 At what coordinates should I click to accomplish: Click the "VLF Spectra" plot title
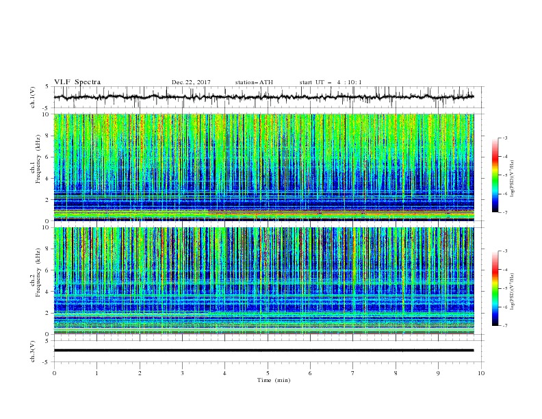pos(77,82)
